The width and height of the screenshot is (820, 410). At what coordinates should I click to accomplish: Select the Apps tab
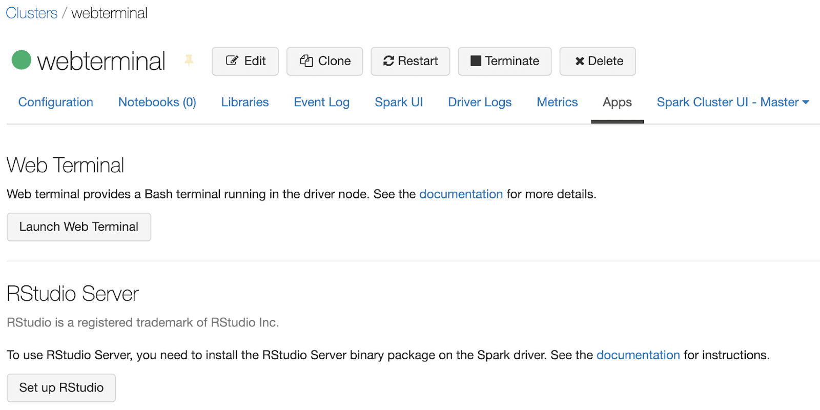617,102
